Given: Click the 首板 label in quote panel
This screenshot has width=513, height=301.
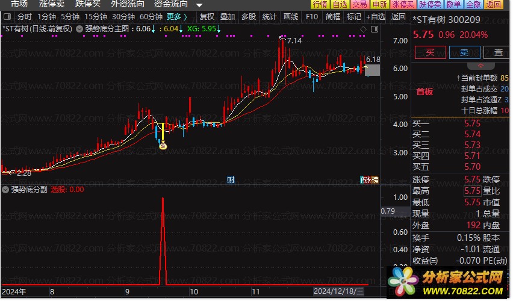Looking at the screenshot, I should 424,92.
